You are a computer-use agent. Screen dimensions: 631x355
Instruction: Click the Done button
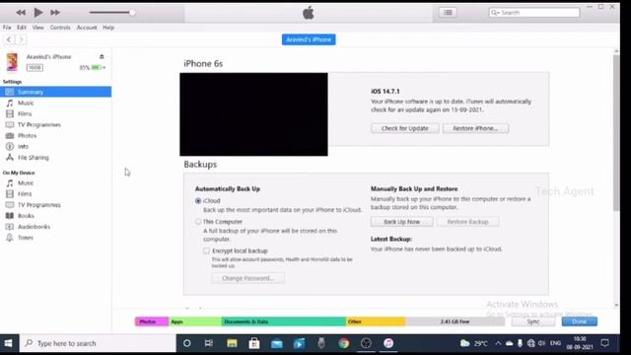click(580, 321)
